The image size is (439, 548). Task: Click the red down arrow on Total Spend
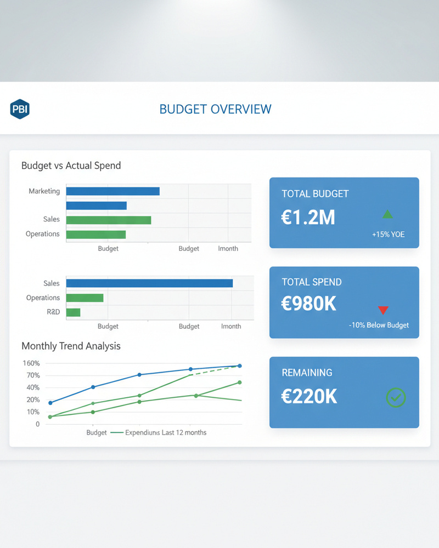[x=383, y=310]
